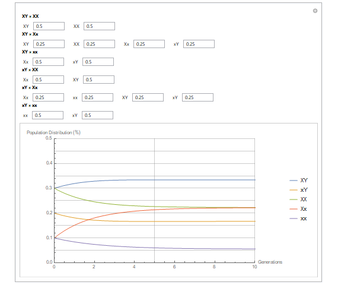The height and width of the screenshot is (285, 338).
Task: Click the XY legend entry
Action: click(298, 180)
